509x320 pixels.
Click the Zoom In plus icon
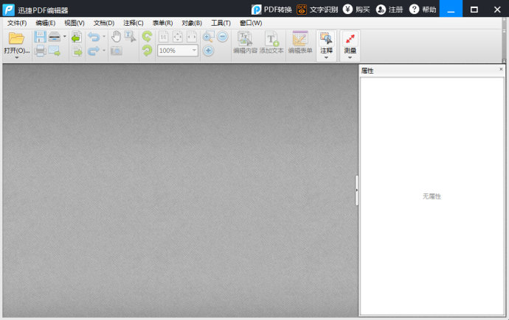pos(209,51)
